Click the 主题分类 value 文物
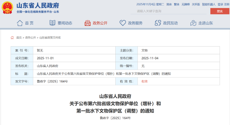 click(144, 51)
